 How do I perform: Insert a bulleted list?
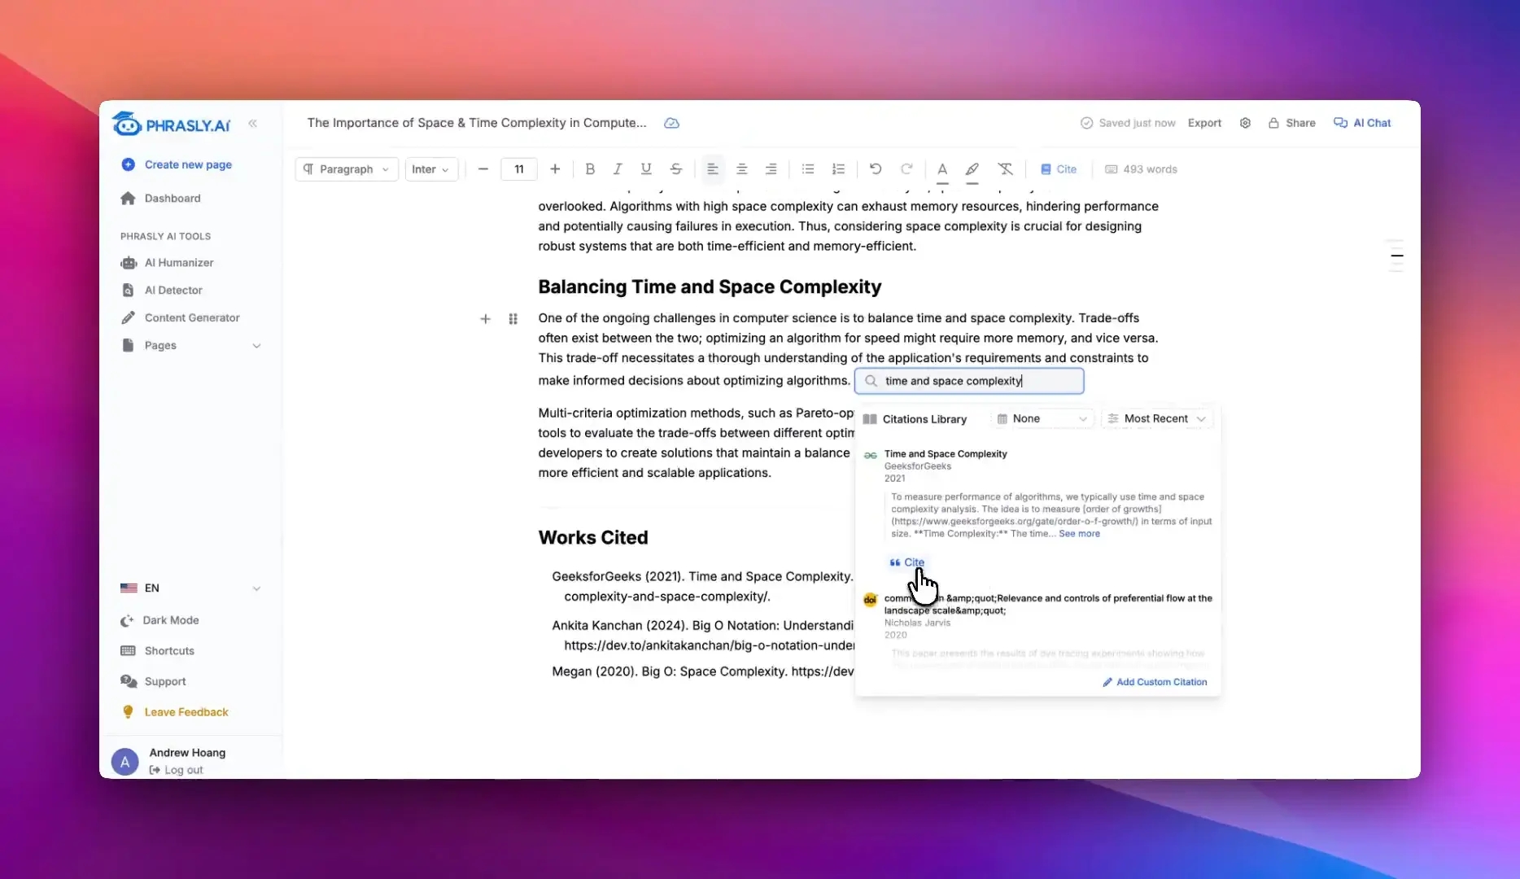[x=808, y=169]
